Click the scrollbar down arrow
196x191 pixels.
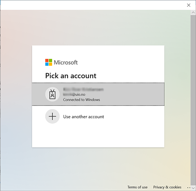click(193, 188)
